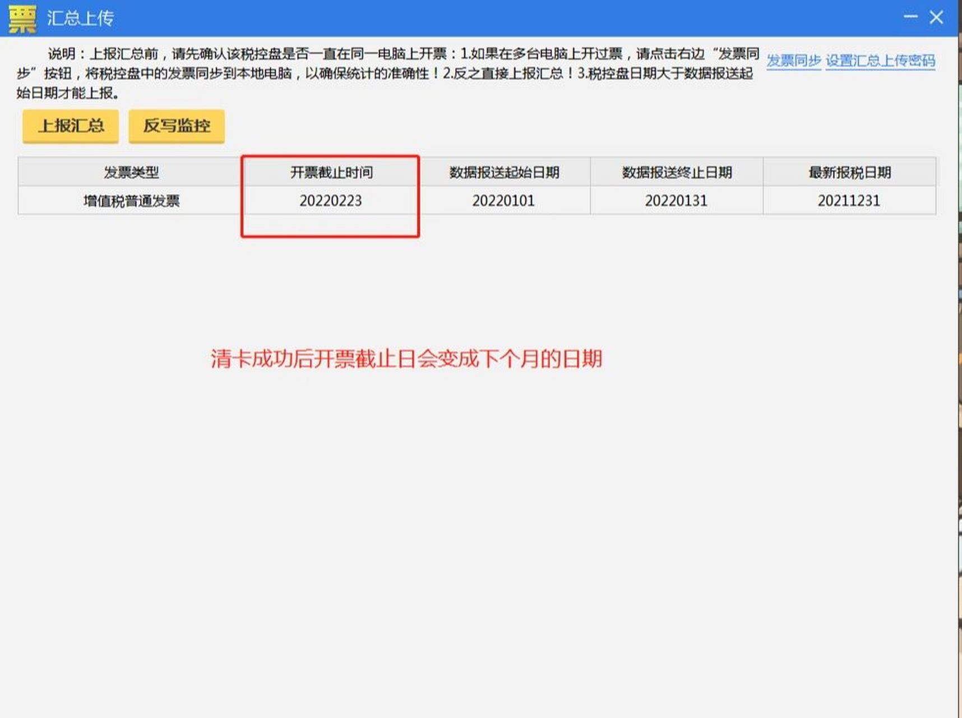Image resolution: width=962 pixels, height=718 pixels.
Task: Click the yellow 票 app icon
Action: [22, 19]
